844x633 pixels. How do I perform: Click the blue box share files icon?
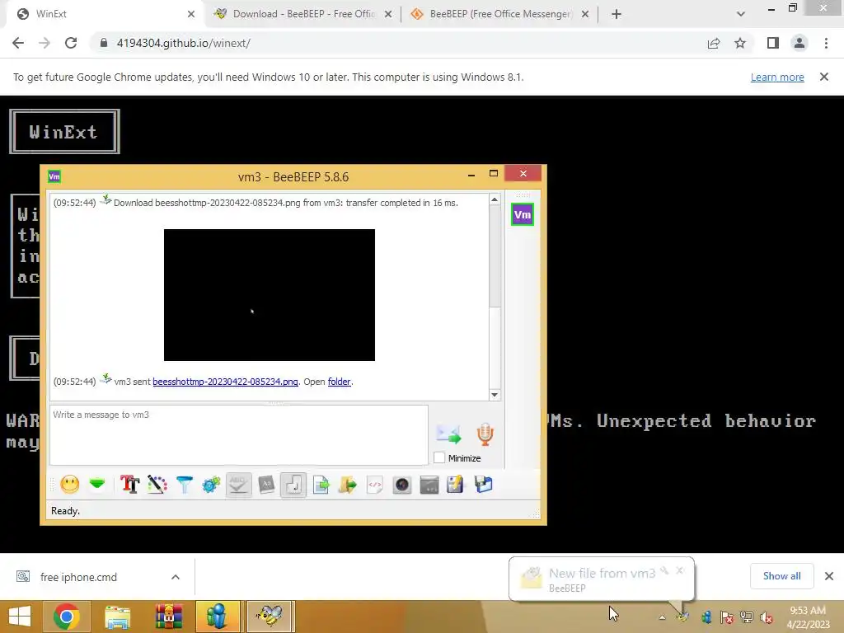(483, 485)
